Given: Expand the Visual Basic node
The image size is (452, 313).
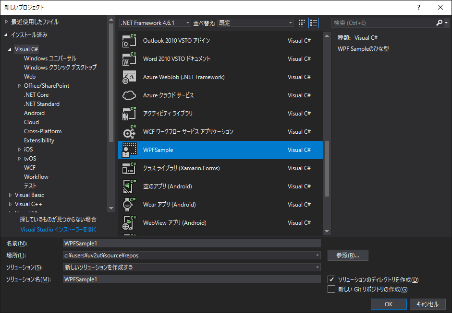Looking at the screenshot, I should 10,195.
